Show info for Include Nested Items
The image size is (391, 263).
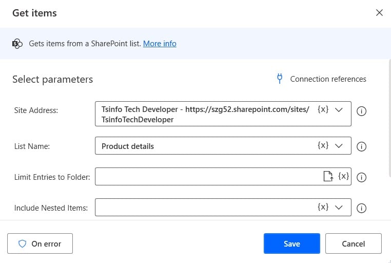[361, 208]
